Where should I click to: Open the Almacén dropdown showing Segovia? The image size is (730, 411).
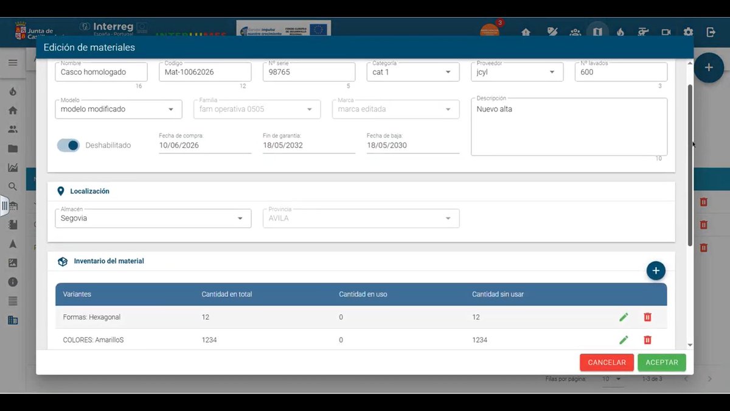pyautogui.click(x=153, y=218)
